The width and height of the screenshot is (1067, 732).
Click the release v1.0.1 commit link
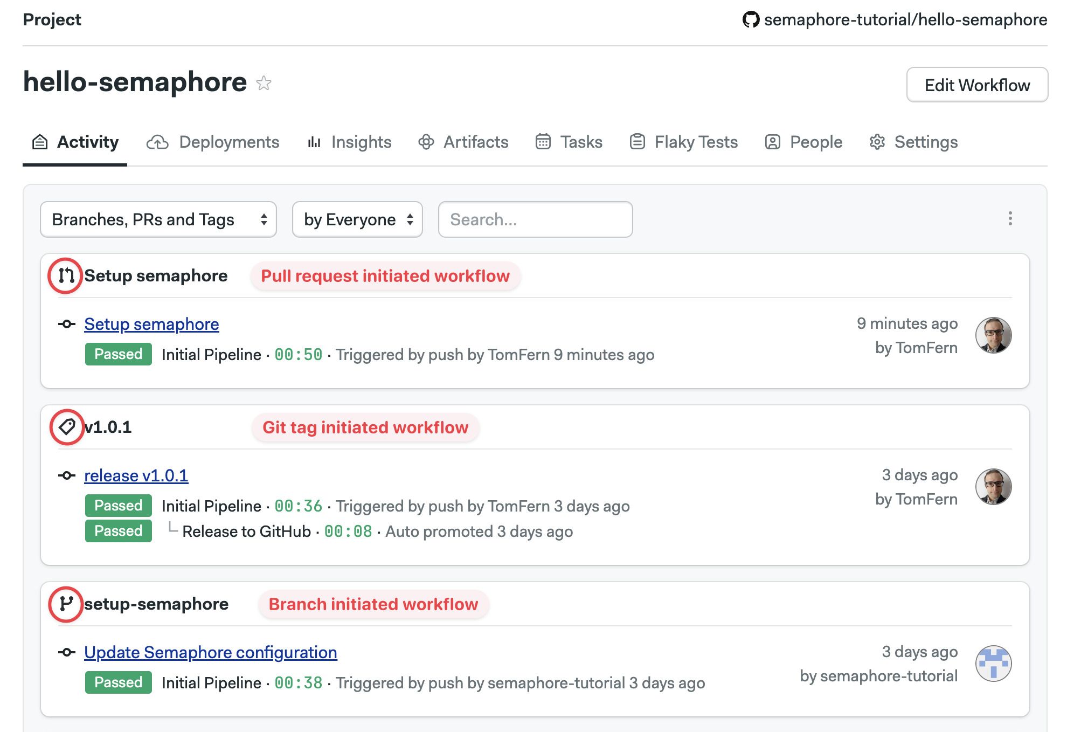click(136, 474)
